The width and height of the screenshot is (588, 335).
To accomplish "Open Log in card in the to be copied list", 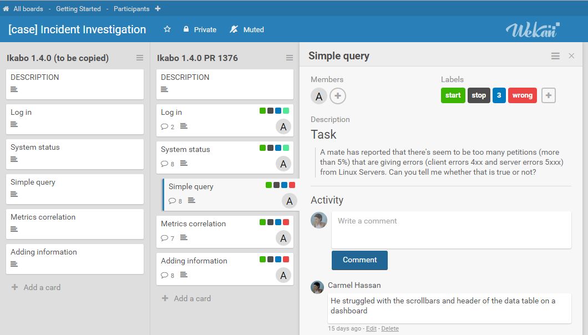I will 75,119.
